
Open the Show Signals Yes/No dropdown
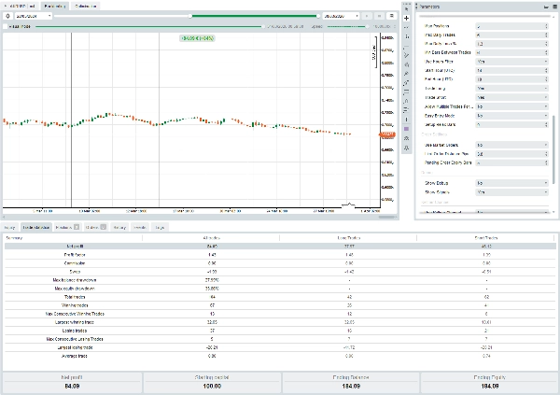513,191
